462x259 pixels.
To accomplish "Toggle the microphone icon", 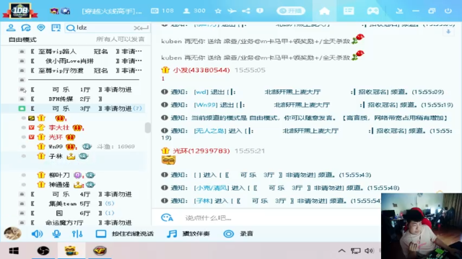I will click(56, 234).
